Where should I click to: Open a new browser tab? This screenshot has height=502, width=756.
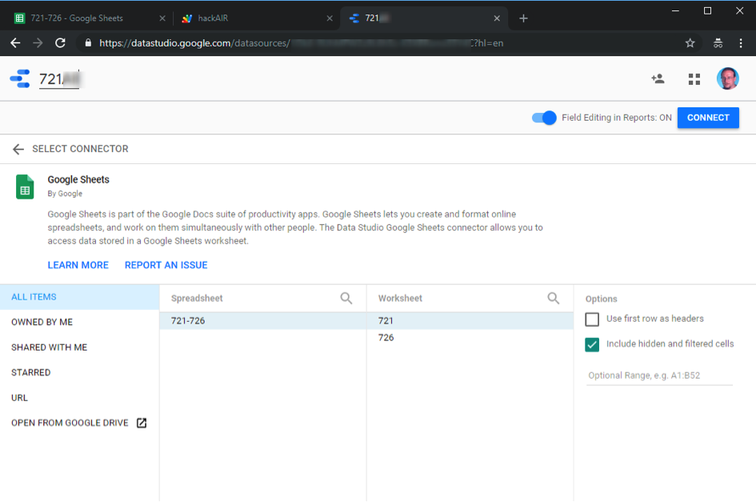coord(524,18)
